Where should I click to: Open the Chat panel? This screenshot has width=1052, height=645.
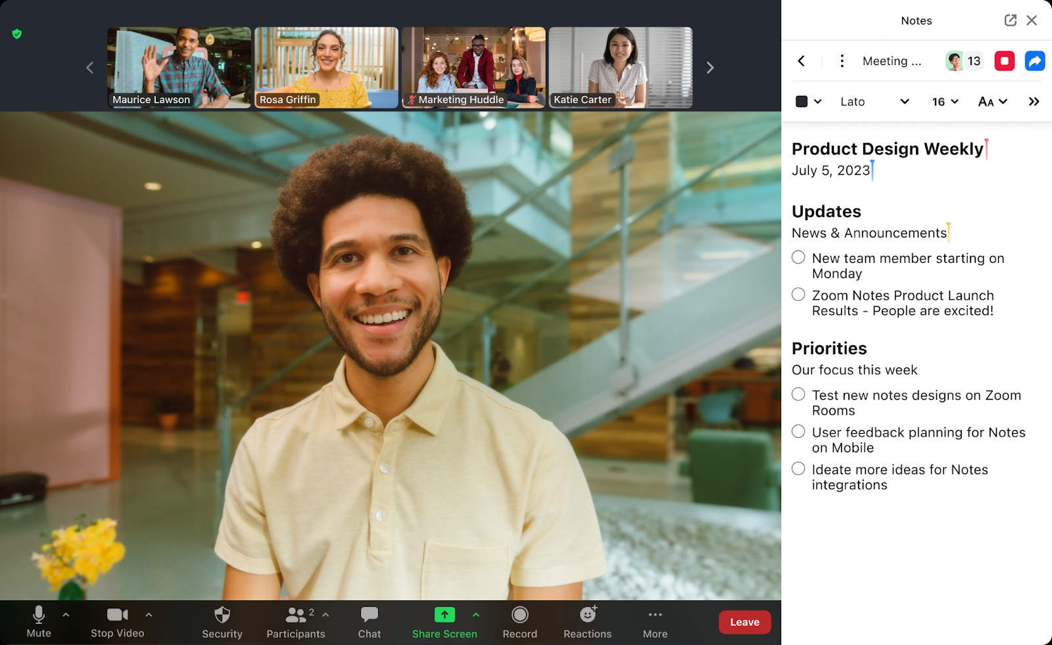[x=370, y=622]
